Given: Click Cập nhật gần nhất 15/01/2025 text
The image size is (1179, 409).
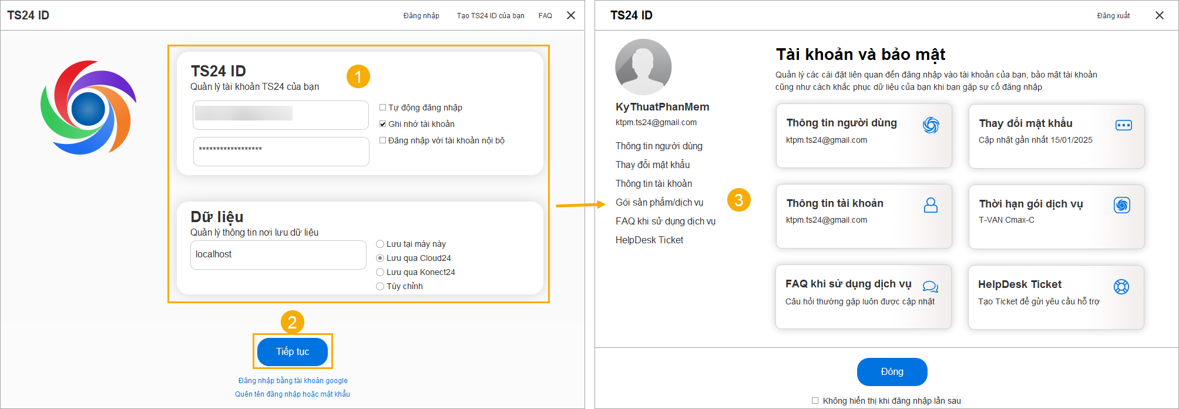Looking at the screenshot, I should 1035,140.
